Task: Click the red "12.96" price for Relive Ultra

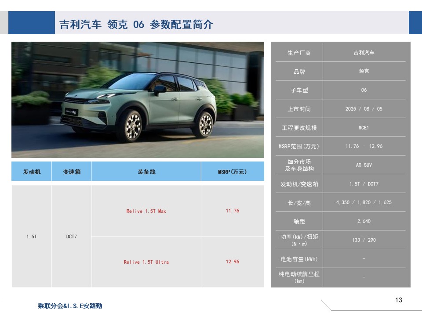Action: (x=233, y=262)
